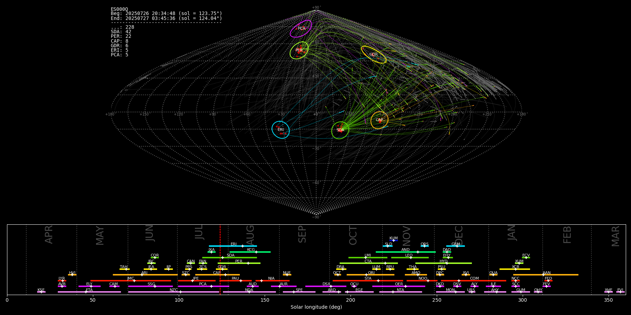Select the legend entry 'GDR: 6'
The width and height of the screenshot is (631, 315).
(x=120, y=46)
